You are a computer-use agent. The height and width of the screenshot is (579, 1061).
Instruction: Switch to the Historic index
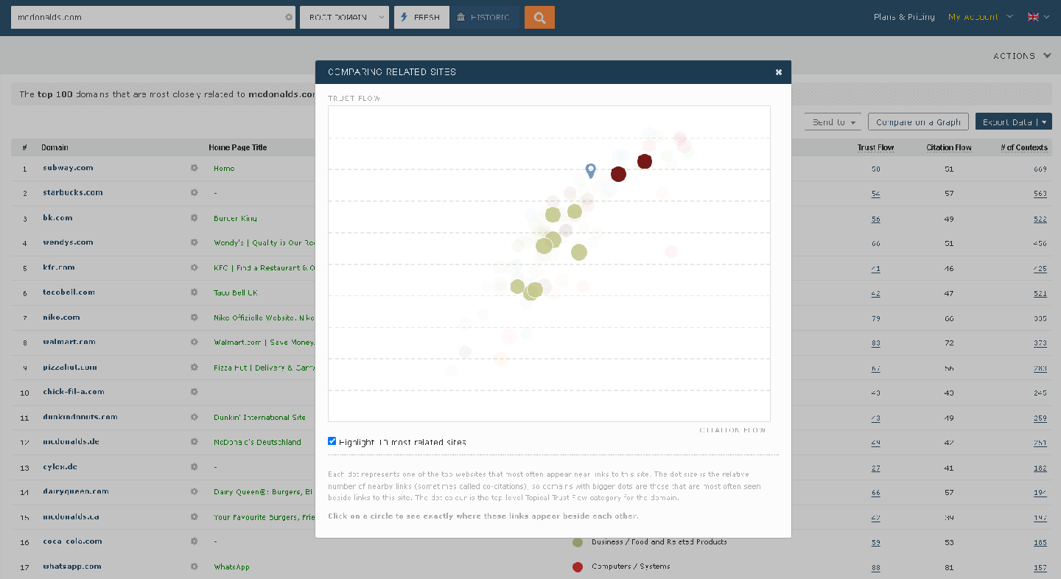click(484, 18)
